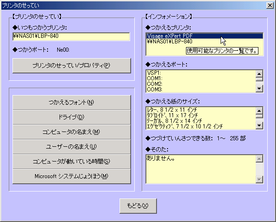Click down arrow of そのた scrollbar
Viewport: 276px width, 222px height.
point(259,180)
